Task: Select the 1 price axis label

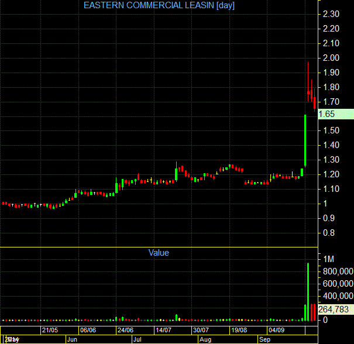Action: 325,204
